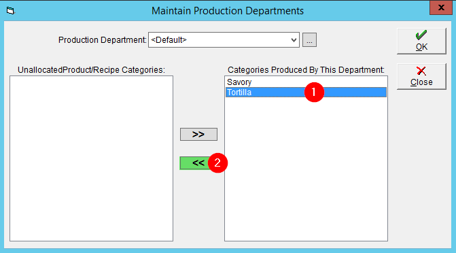Click the <Default> text in the department combo box
Screen dimensions: 456x253
click(169, 40)
